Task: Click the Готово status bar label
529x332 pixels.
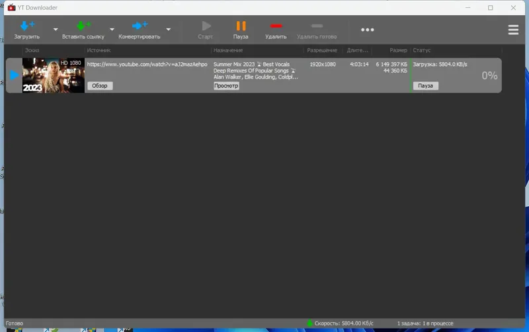Action: [15, 323]
